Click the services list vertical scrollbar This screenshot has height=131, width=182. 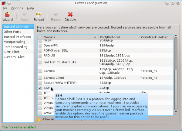click(175, 81)
